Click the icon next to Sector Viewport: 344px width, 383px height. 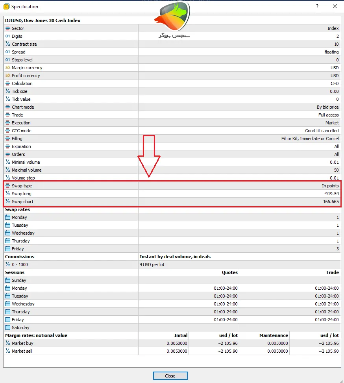[7, 28]
